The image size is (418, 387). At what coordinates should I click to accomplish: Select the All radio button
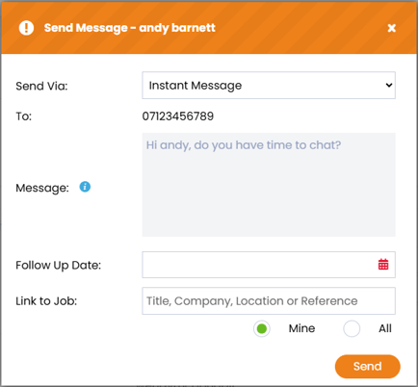pyautogui.click(x=352, y=328)
